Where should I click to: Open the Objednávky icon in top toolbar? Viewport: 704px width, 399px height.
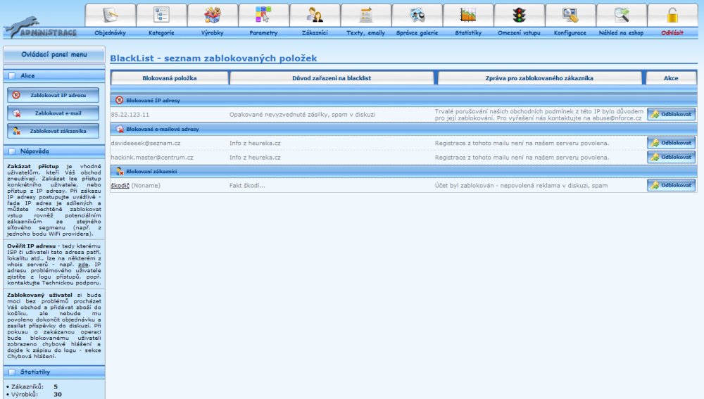[x=110, y=15]
